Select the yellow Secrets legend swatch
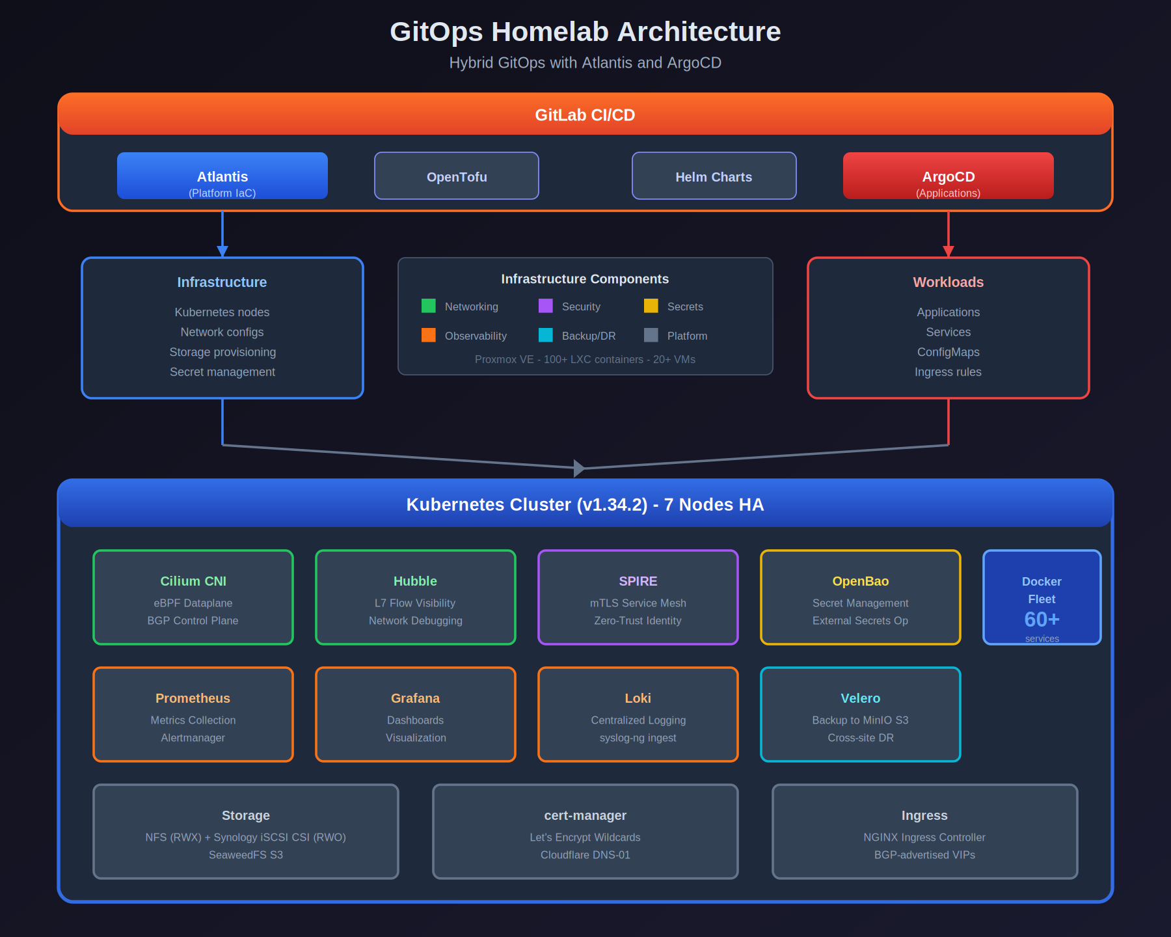 point(651,306)
